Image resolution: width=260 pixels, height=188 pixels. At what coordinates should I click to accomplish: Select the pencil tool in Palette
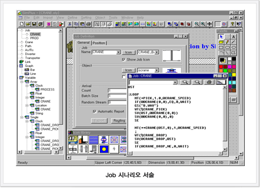tap(227, 42)
